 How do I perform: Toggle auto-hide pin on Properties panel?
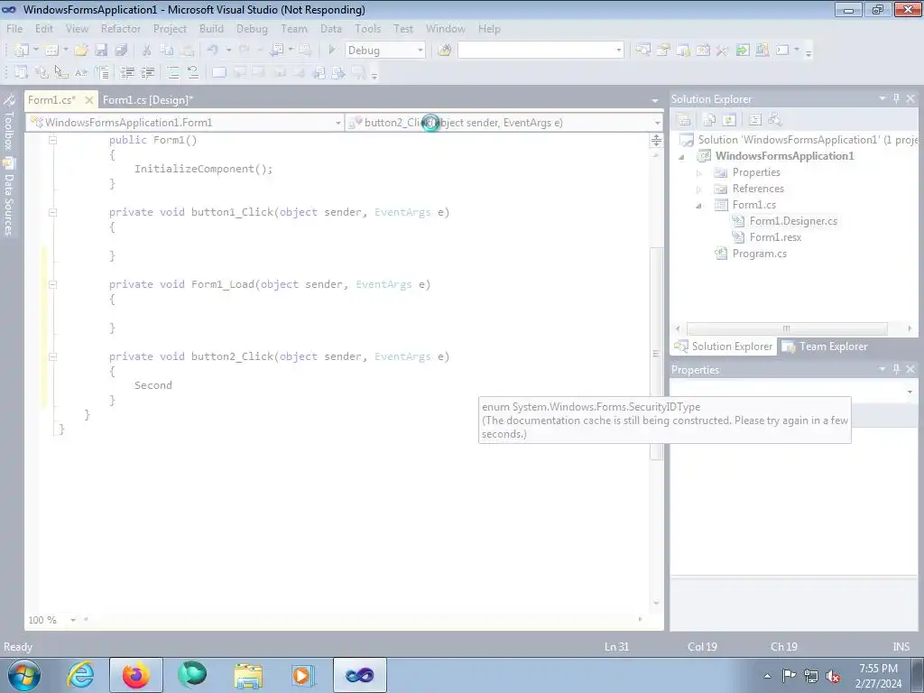pos(896,369)
